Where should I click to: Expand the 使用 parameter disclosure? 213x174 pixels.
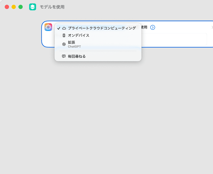pyautogui.click(x=153, y=27)
